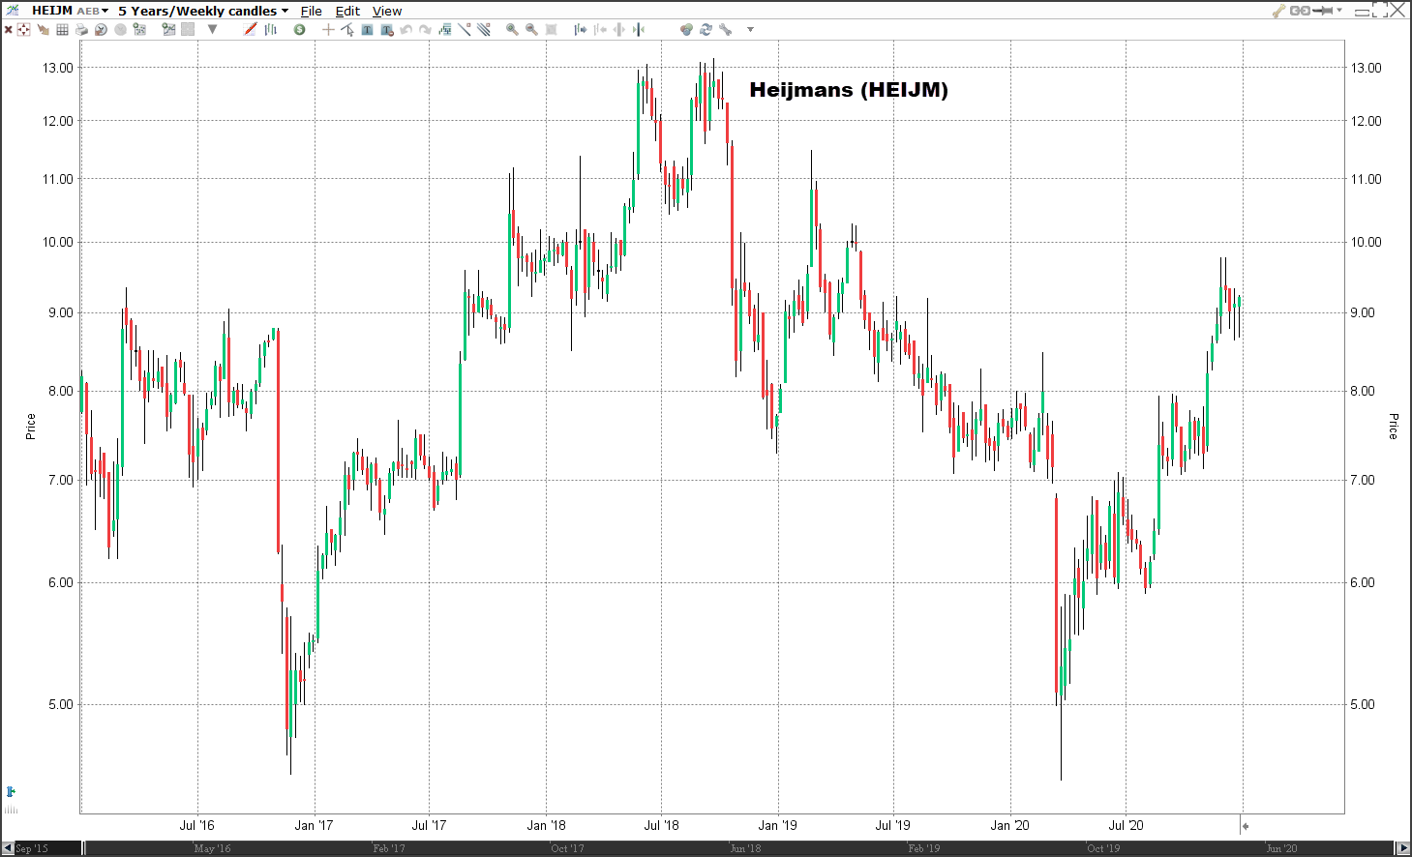Click the printer icon
The image size is (1412, 857).
pyautogui.click(x=82, y=30)
